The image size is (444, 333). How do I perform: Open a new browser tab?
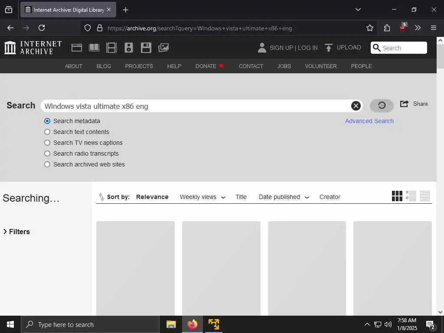pos(126,10)
